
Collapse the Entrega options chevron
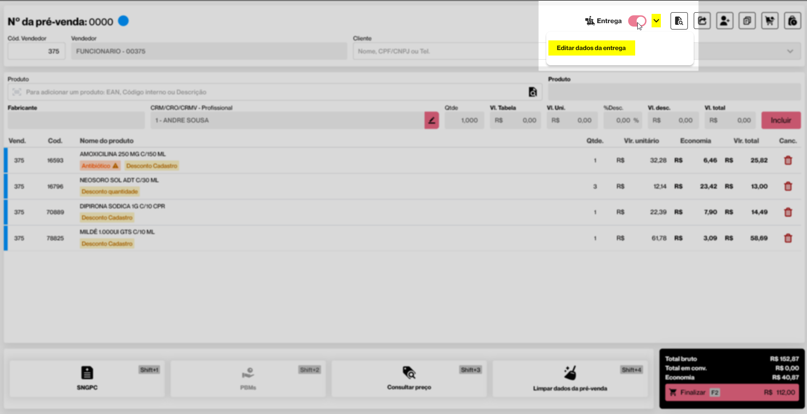click(656, 21)
